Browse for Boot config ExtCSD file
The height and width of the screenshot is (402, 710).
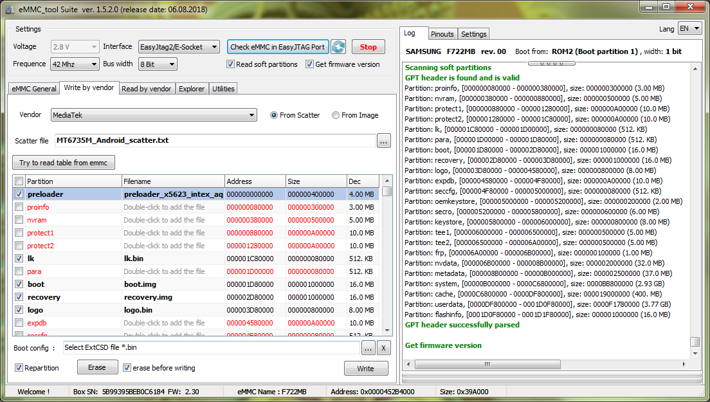(x=368, y=348)
